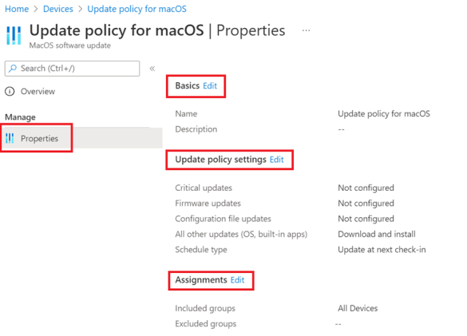467x336 pixels.
Task: Click the Update at next check-in value
Action: (382, 250)
